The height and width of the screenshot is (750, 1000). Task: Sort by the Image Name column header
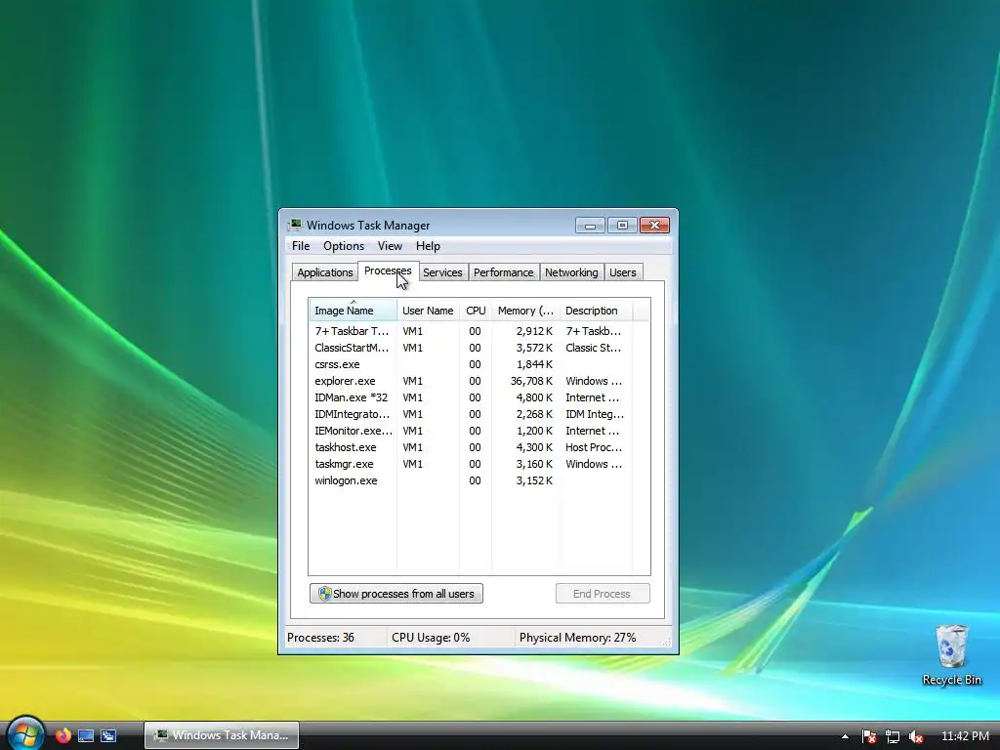tap(354, 311)
